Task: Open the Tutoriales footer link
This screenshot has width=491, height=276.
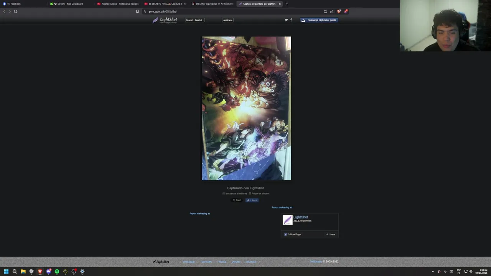Action: (206, 262)
